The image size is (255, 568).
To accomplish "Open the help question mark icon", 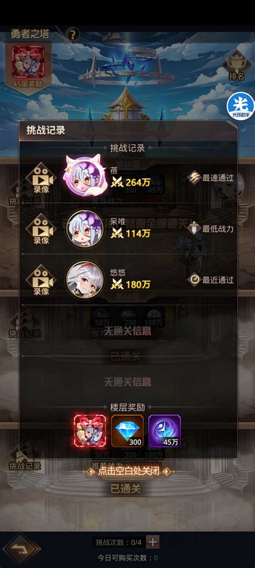I will coord(73,35).
